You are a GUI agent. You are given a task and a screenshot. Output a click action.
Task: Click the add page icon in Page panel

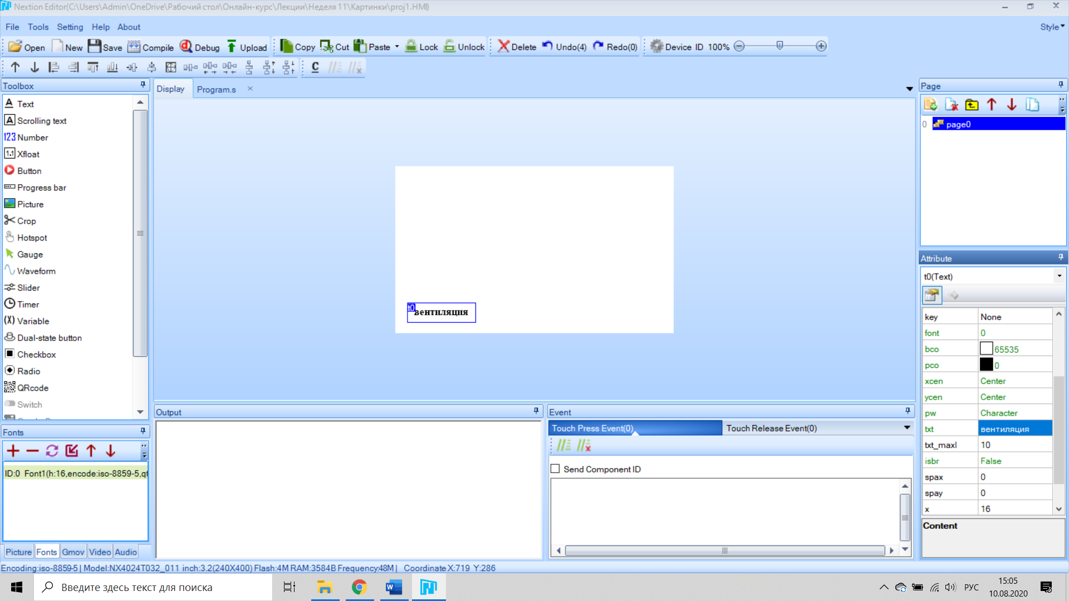pos(930,105)
